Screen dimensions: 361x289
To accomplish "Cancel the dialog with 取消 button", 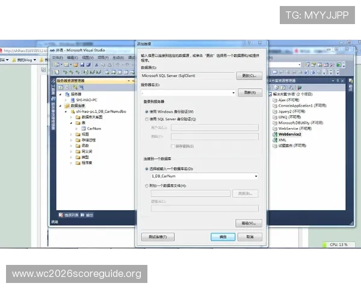I will pyautogui.click(x=250, y=237).
